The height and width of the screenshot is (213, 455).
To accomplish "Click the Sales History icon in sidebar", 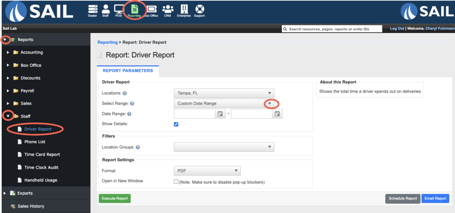I will pos(13,206).
